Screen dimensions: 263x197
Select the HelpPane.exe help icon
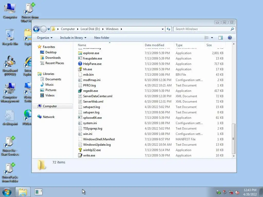point(80,64)
